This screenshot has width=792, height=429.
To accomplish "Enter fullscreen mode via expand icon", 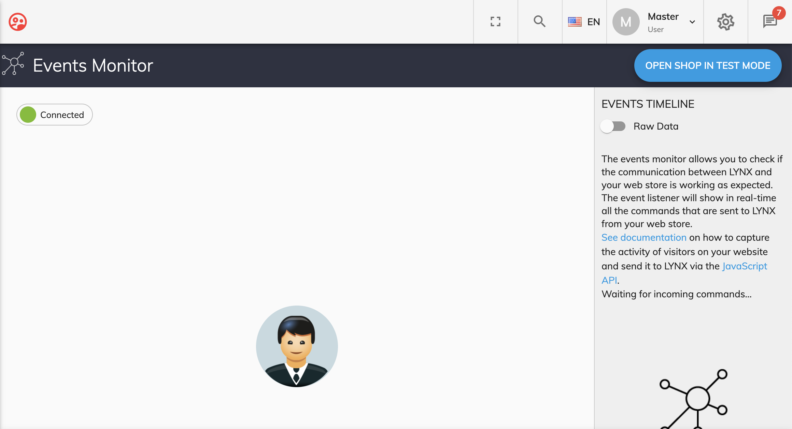I will (x=495, y=22).
